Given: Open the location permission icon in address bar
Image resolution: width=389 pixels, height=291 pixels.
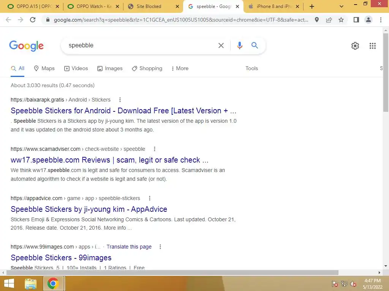Looking at the screenshot, I should pyautogui.click(x=317, y=20).
